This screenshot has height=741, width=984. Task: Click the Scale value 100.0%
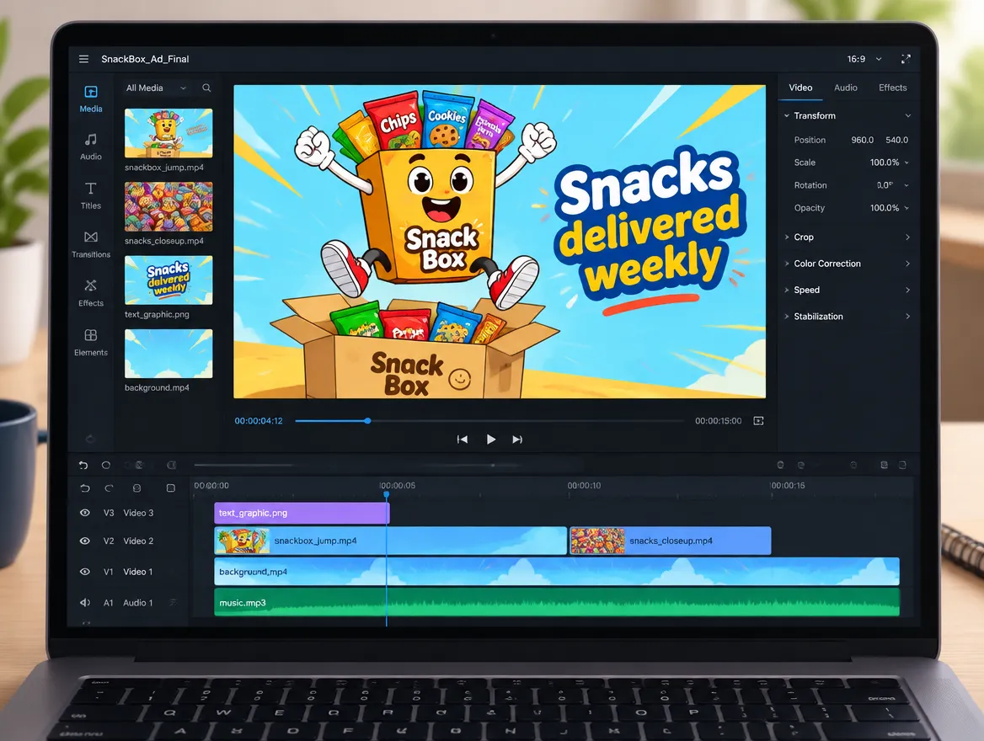(x=885, y=163)
